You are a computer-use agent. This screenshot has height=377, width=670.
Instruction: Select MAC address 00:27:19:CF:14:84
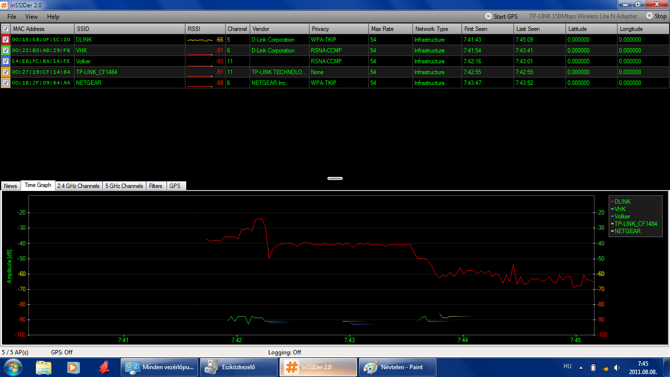(x=41, y=72)
